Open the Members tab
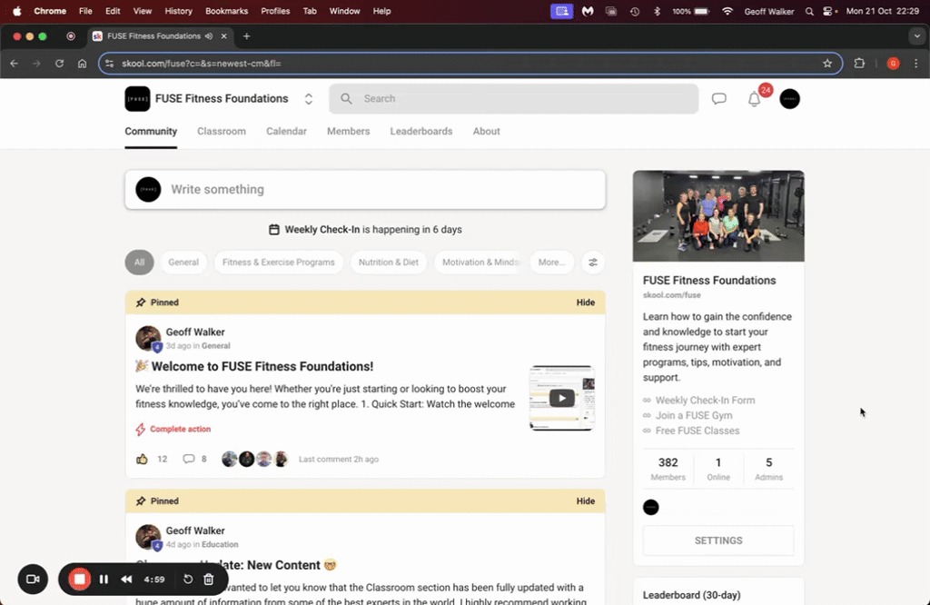 click(348, 131)
